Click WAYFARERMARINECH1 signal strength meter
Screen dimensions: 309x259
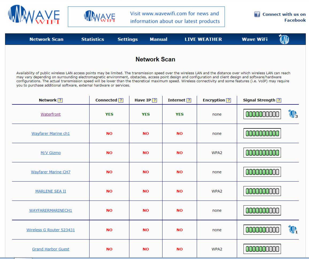point(262,210)
